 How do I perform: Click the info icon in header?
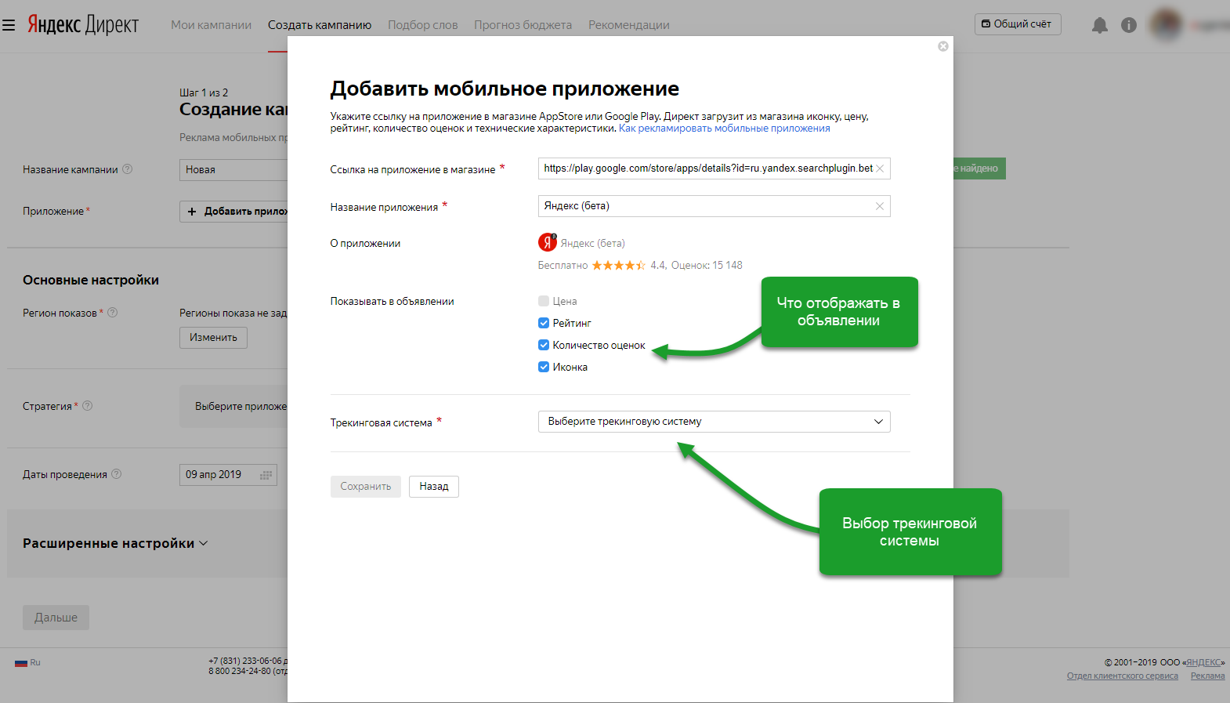coord(1129,25)
